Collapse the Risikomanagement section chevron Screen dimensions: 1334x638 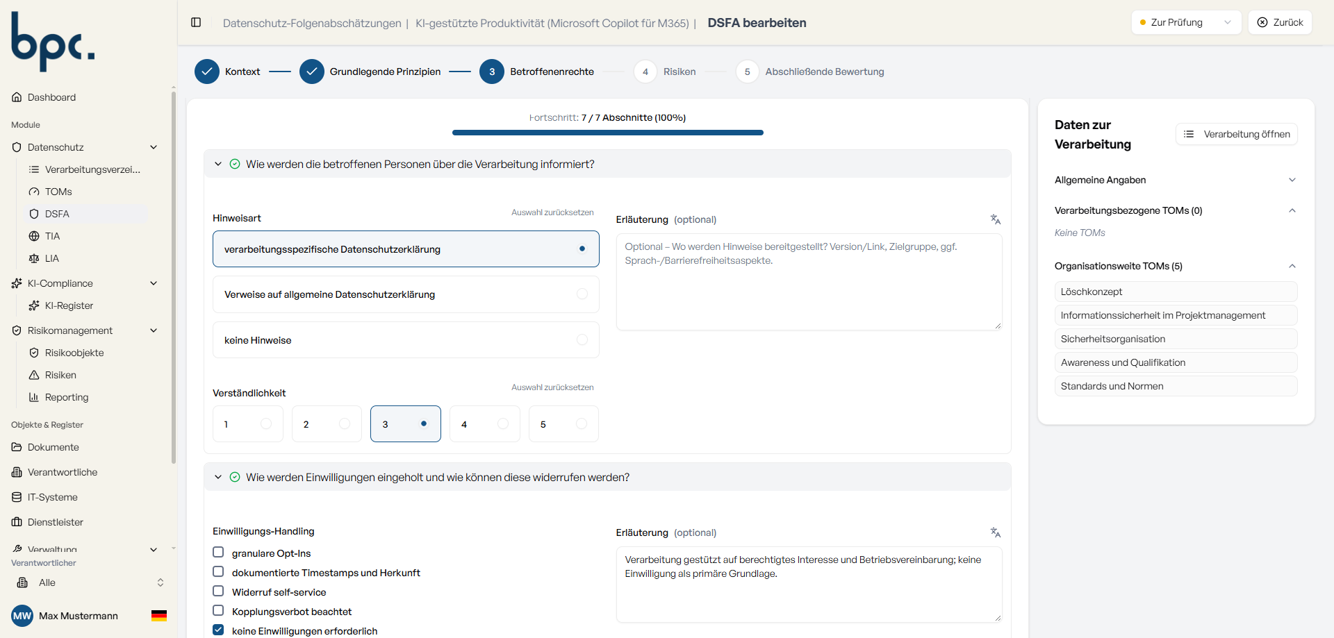154,330
